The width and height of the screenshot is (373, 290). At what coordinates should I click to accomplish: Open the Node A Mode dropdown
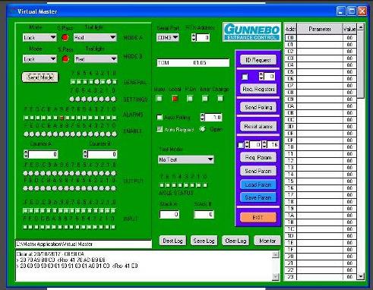[x=40, y=37]
